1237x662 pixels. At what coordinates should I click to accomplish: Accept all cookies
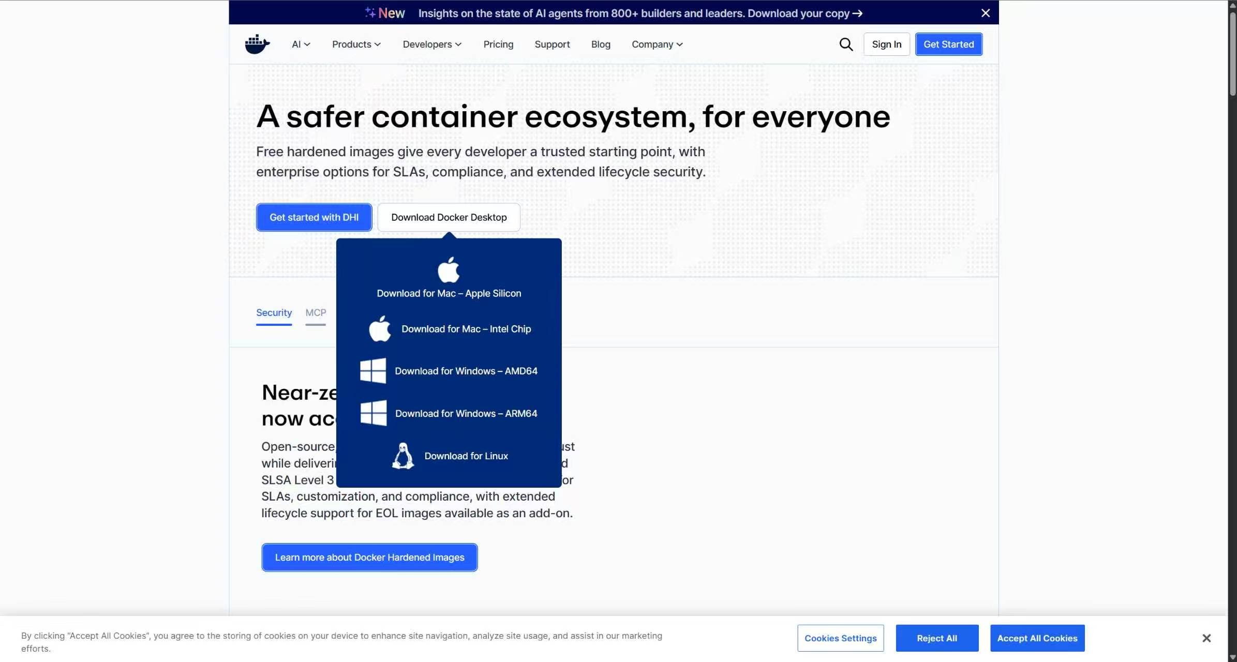[1037, 638]
